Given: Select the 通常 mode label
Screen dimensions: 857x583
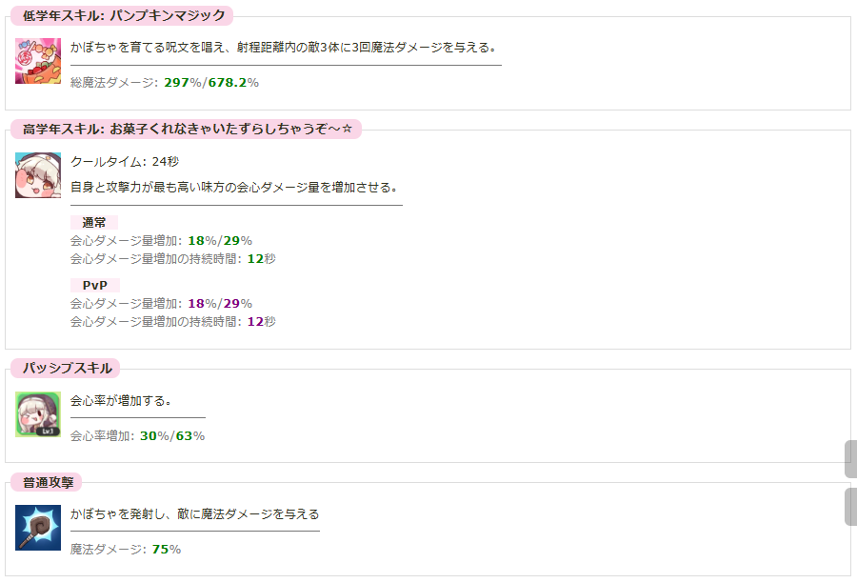Looking at the screenshot, I should [93, 222].
